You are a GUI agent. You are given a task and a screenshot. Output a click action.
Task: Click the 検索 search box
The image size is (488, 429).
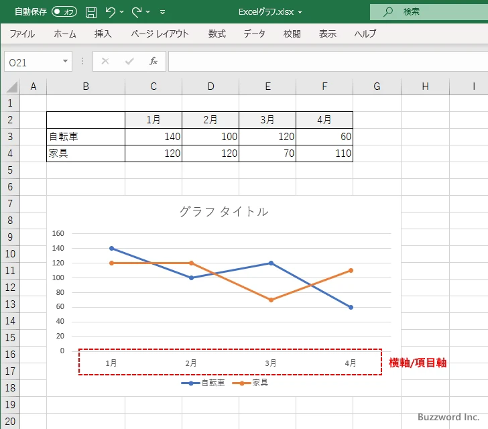(x=429, y=12)
